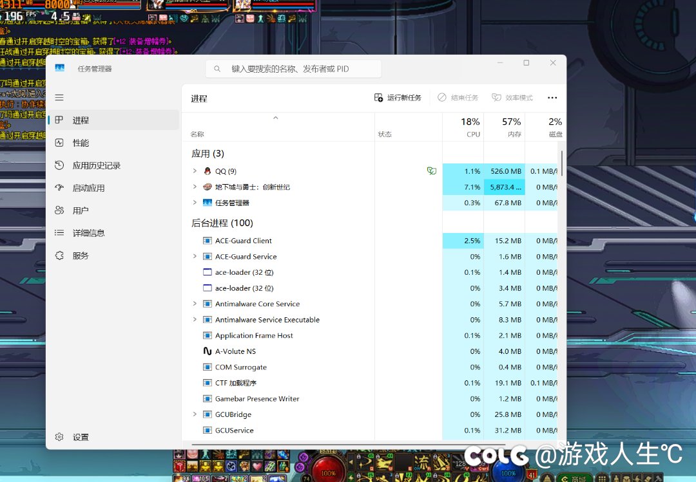Expand Antimalware Service Executable row
The width and height of the screenshot is (696, 482).
195,320
